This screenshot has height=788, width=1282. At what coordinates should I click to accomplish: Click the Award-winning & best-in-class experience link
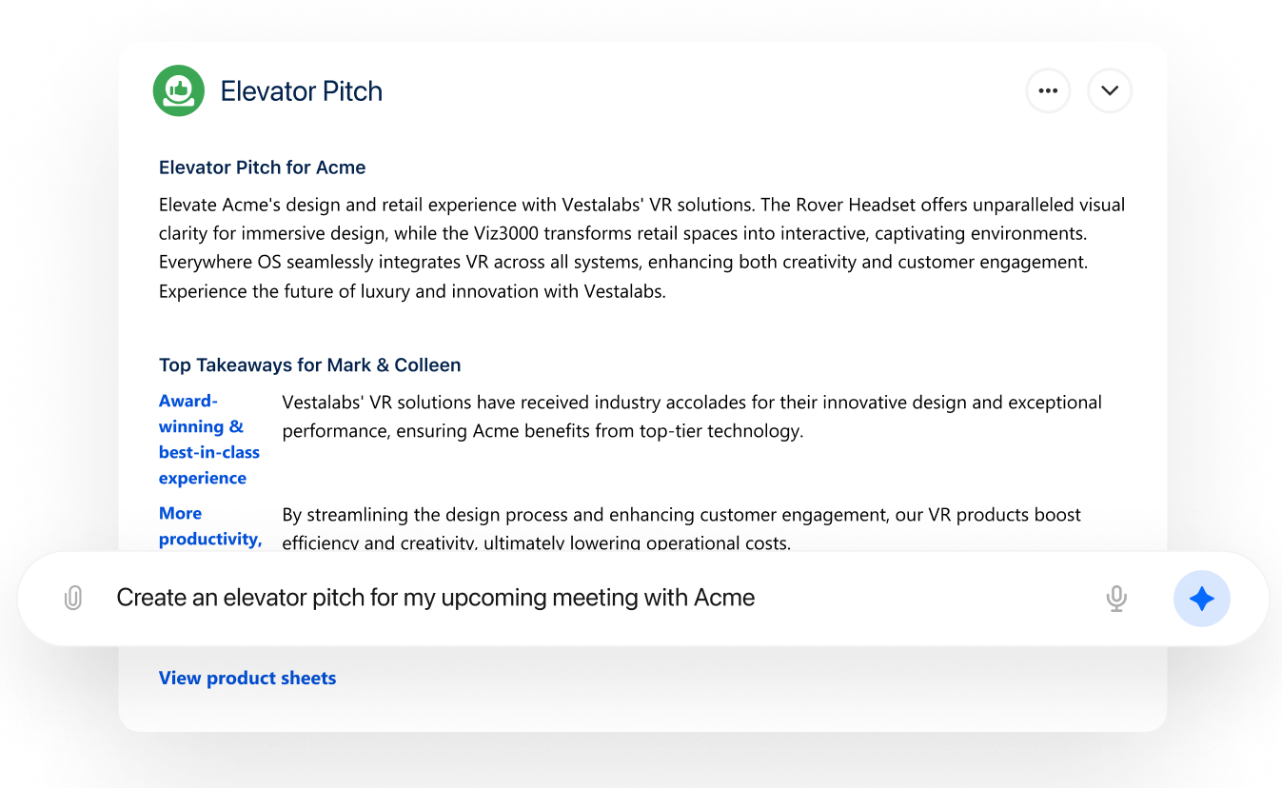(208, 440)
